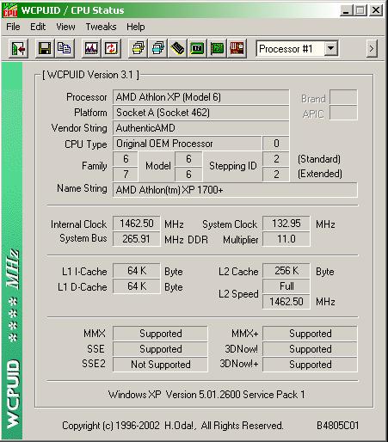388x442 pixels.
Task: Open the File menu
Action: pos(13,27)
